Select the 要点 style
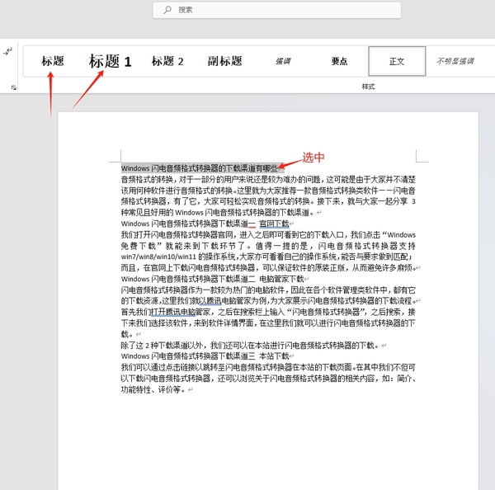This screenshot has height=490, width=495. click(x=339, y=61)
